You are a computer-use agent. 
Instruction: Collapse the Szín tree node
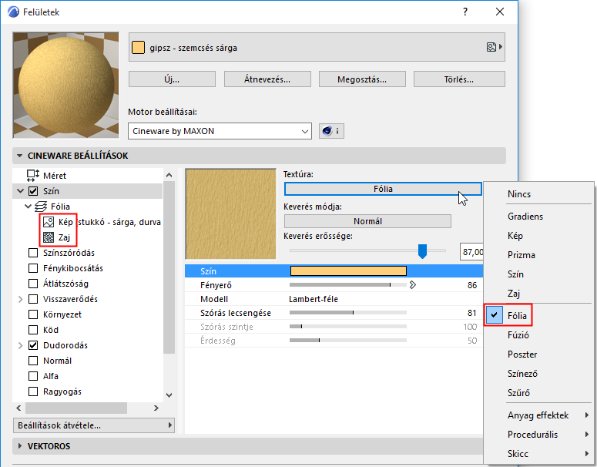coord(20,191)
